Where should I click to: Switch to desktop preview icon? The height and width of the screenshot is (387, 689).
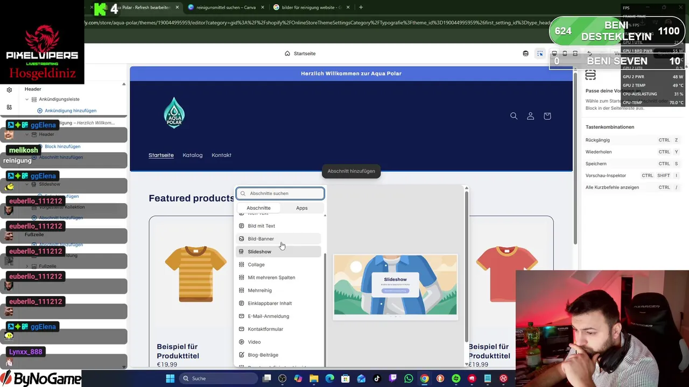[x=554, y=53]
